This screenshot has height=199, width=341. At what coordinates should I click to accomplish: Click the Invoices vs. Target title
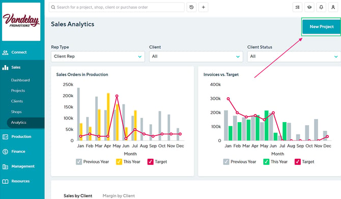point(221,75)
